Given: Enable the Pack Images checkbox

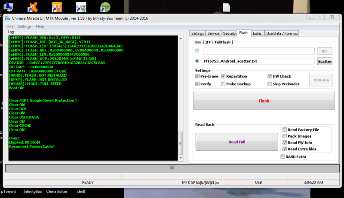Looking at the screenshot, I should 285,136.
